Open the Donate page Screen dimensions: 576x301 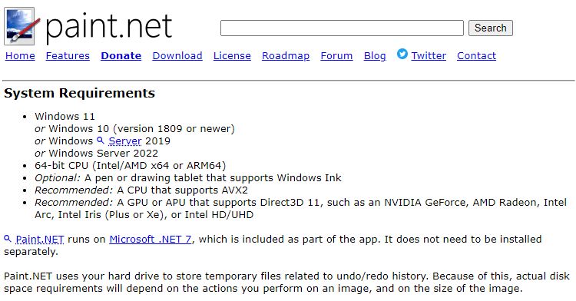121,56
